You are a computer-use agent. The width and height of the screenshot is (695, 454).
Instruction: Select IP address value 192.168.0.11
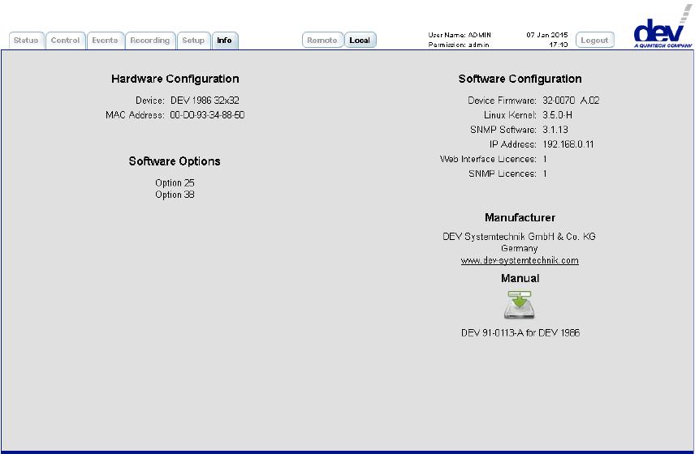[x=568, y=144]
